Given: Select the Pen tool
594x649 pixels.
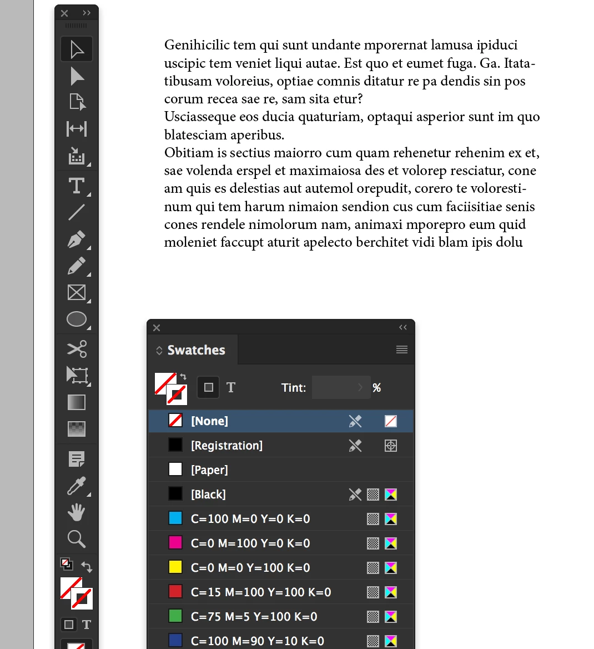Looking at the screenshot, I should point(77,239).
